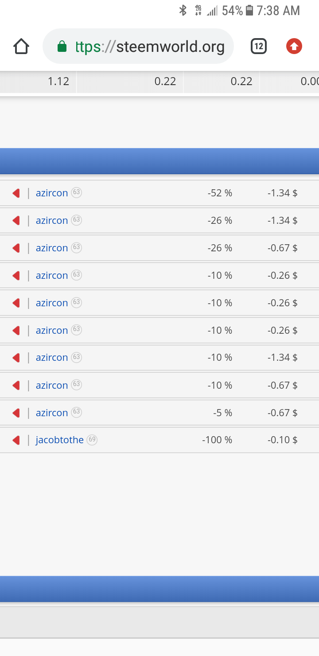Tap the Bluetooth status bar icon
This screenshot has width=319, height=656.
point(183,11)
